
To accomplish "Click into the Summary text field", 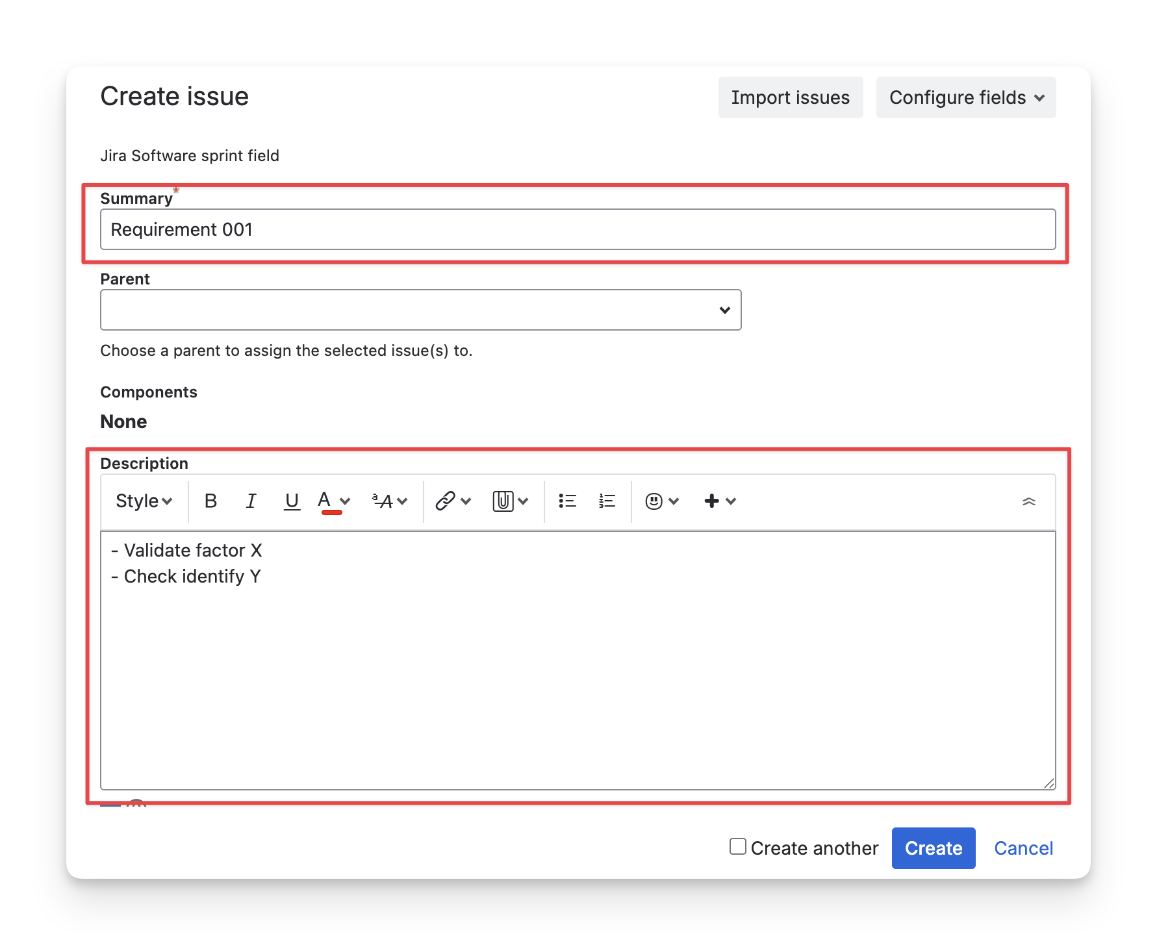I will [578, 229].
